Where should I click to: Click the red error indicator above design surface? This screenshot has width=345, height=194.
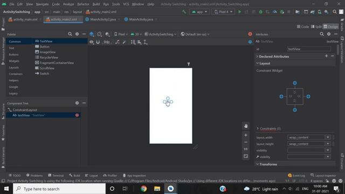click(250, 34)
